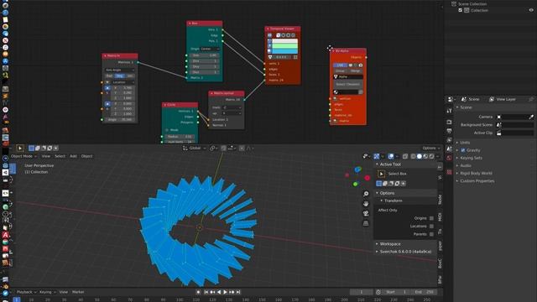
Task: Open the View Layer properties tab icon
Action: (450, 140)
